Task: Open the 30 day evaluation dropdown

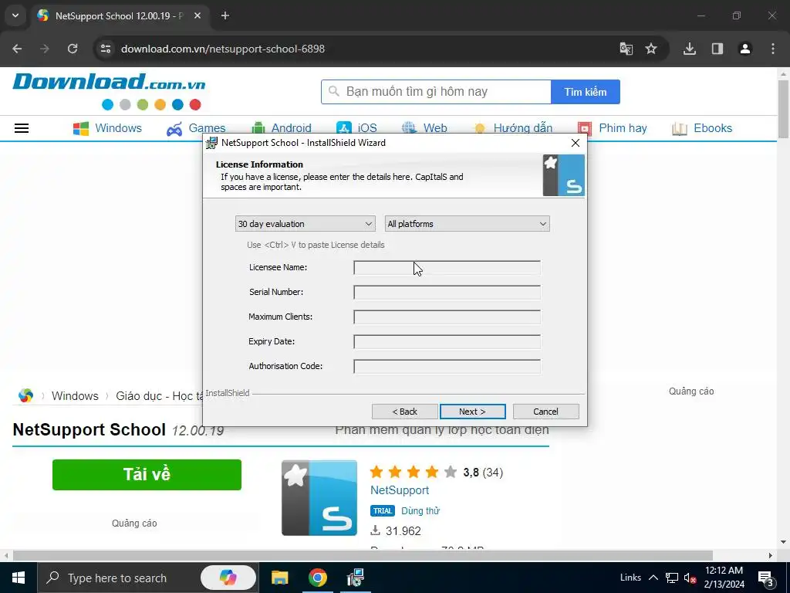Action: [306, 224]
